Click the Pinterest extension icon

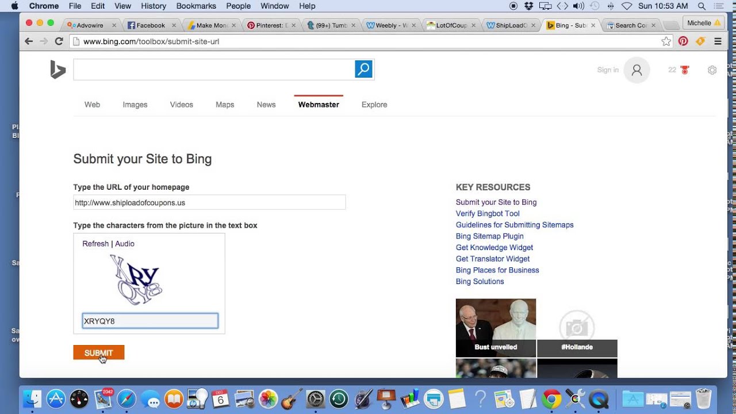(683, 41)
